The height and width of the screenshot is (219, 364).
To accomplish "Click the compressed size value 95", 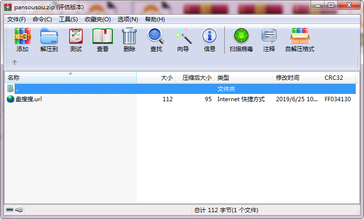I will click(208, 99).
